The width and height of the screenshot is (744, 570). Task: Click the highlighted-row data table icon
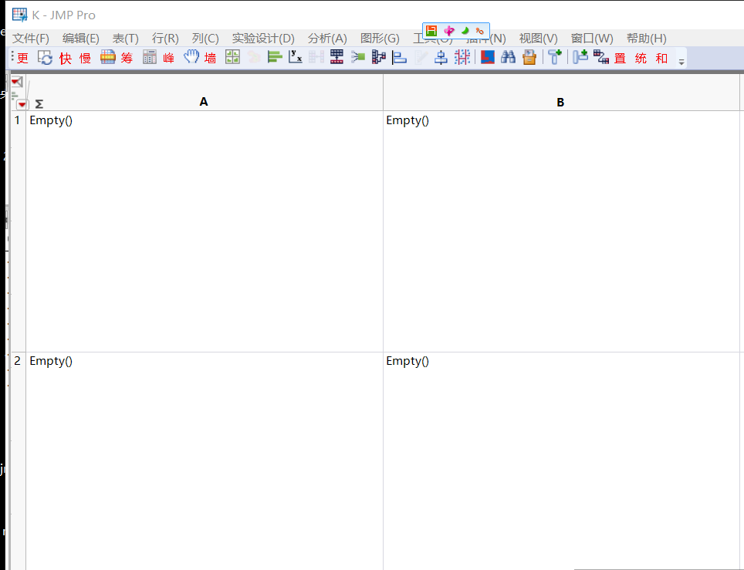(x=108, y=57)
